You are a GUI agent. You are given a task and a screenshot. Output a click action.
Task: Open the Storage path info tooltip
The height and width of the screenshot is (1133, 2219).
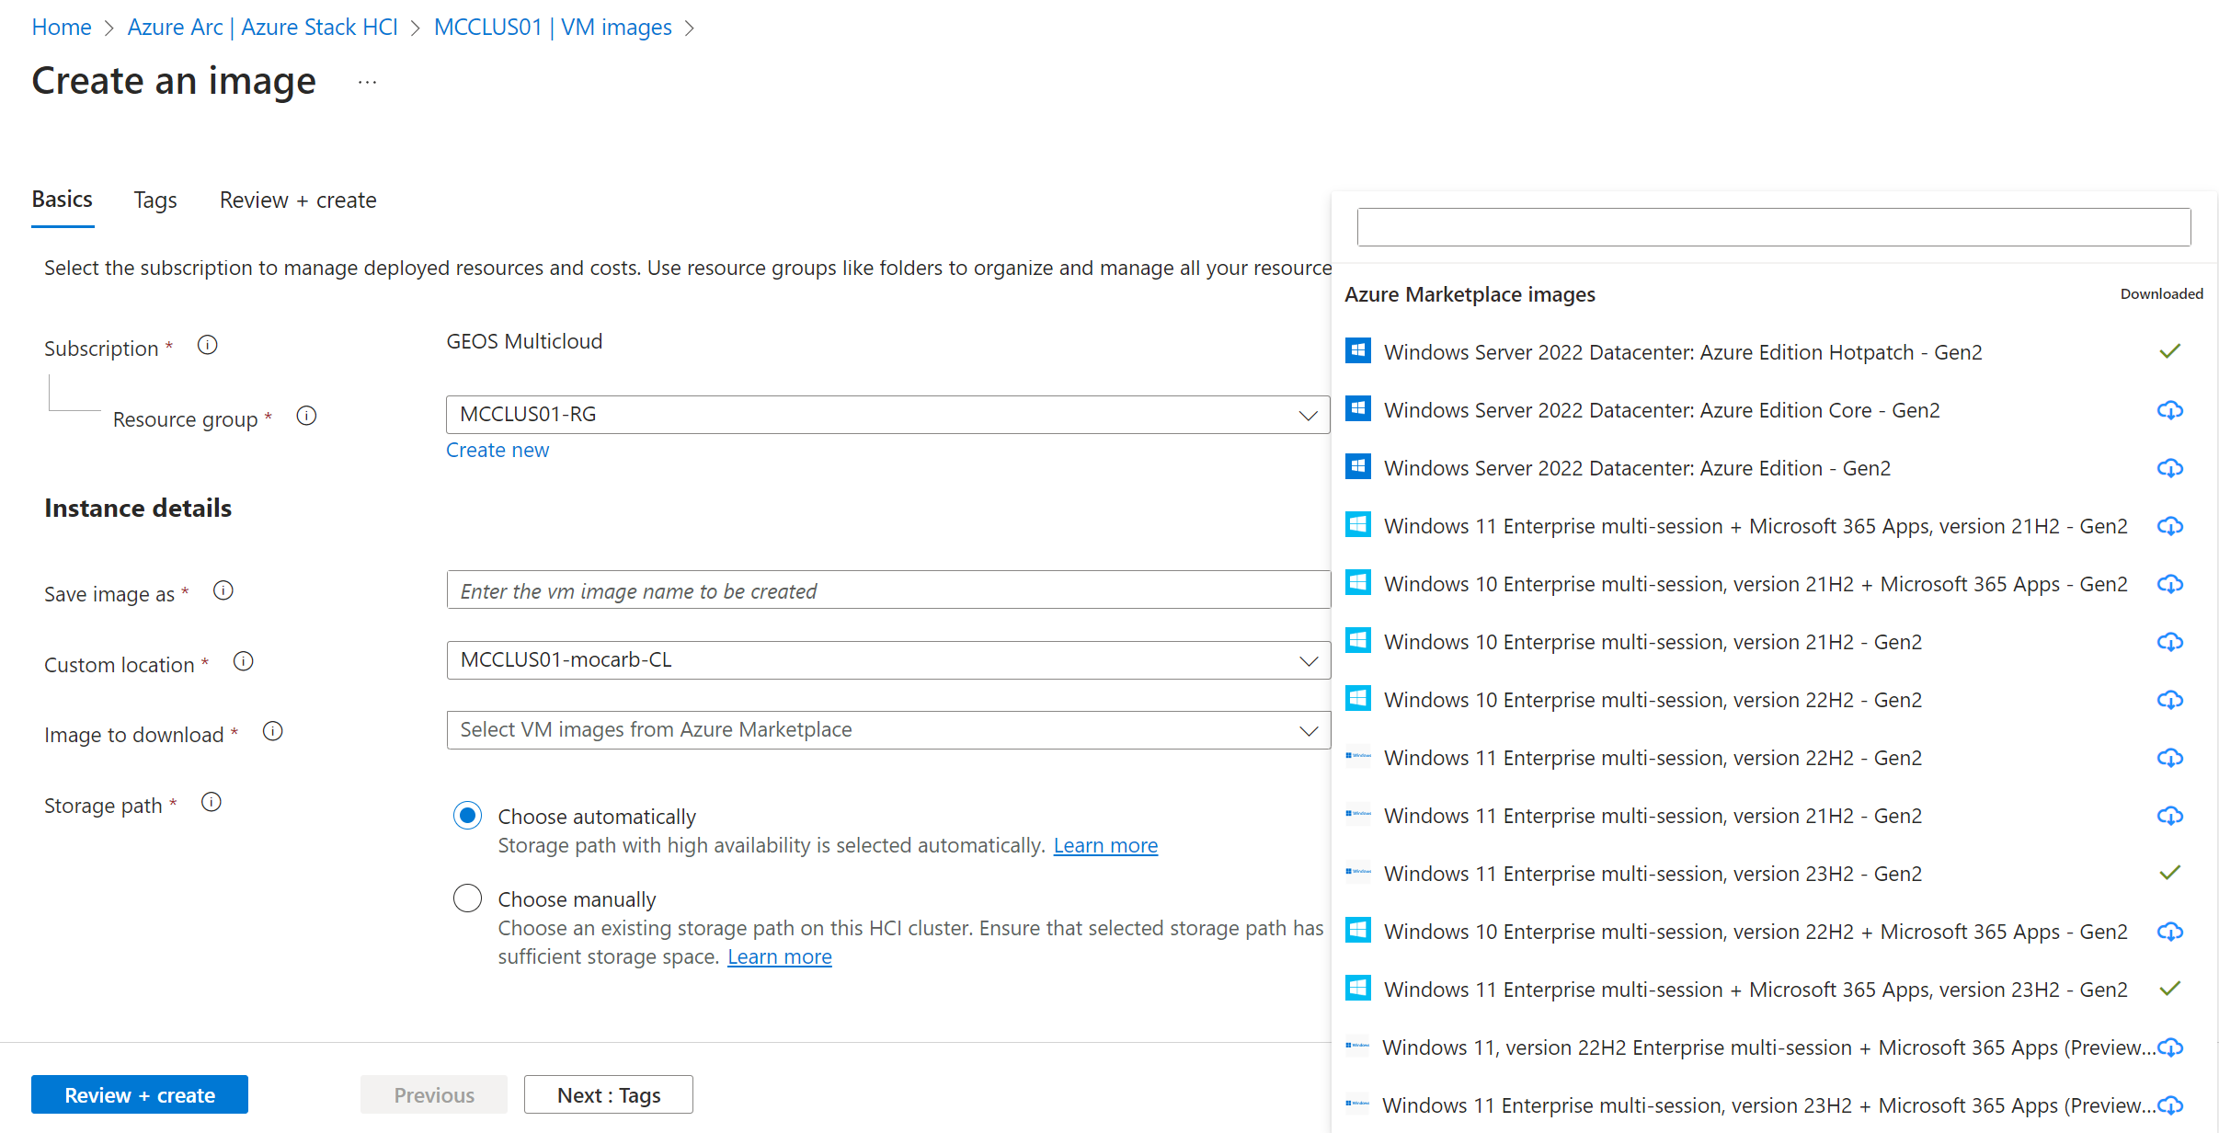pyautogui.click(x=210, y=802)
